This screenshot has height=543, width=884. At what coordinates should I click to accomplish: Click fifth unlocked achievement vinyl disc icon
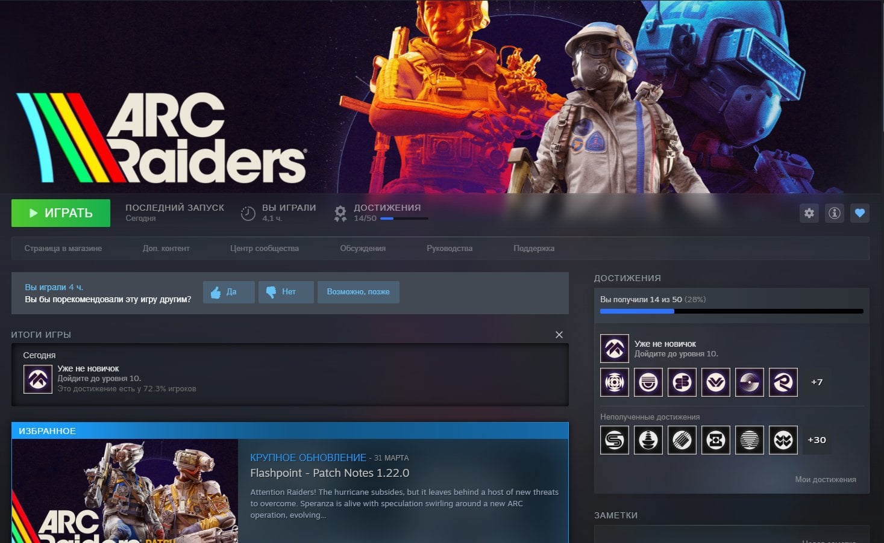pyautogui.click(x=750, y=382)
